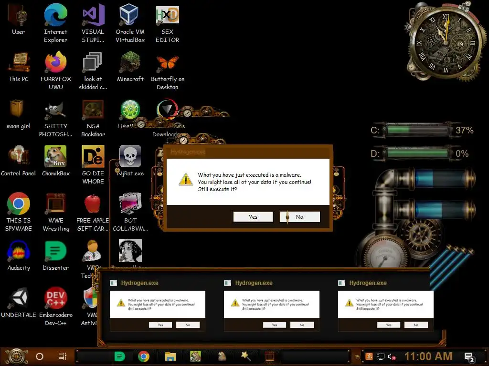Open Dissenter desktop icon
489x366 pixels.
[x=55, y=255]
